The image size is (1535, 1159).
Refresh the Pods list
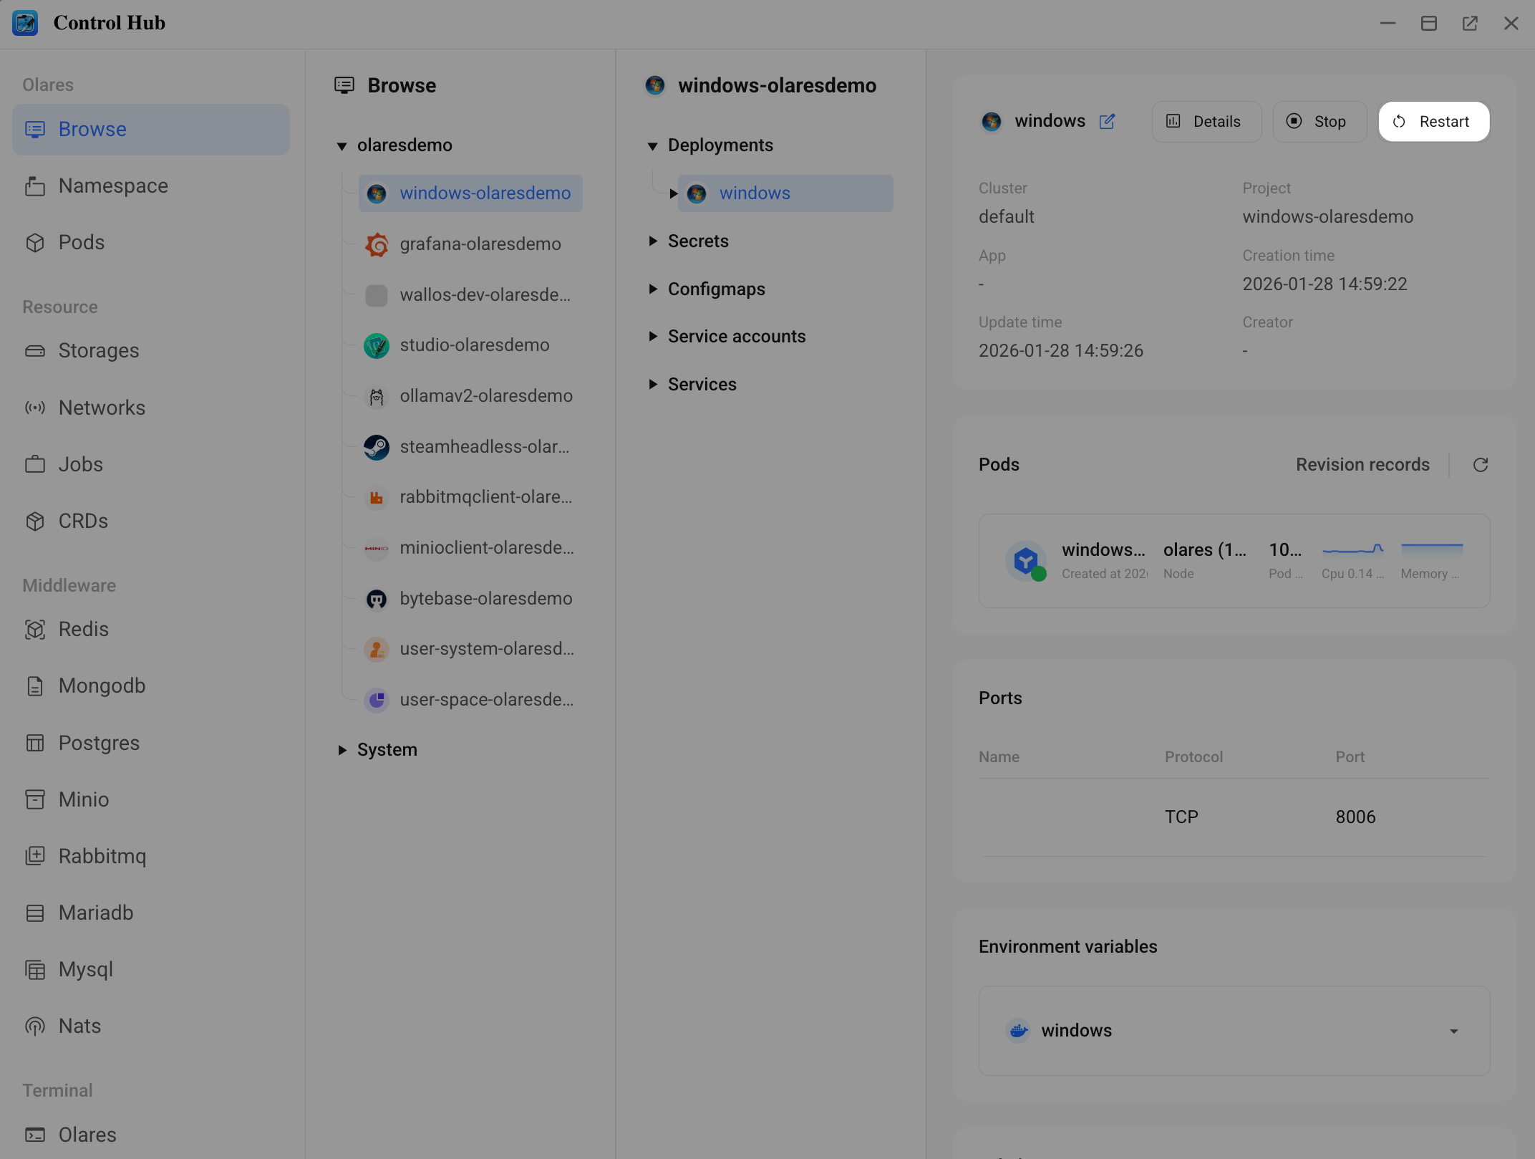click(1480, 465)
